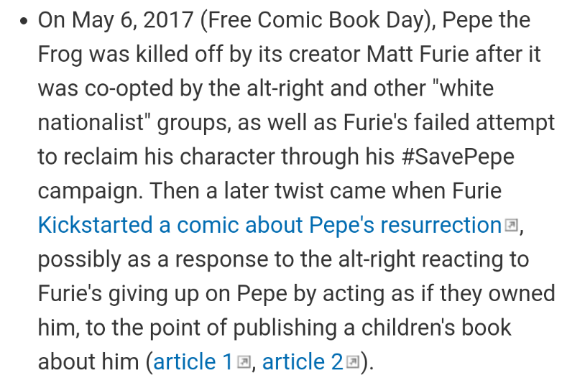
Task: Open the article 1 link
Action: tap(193, 362)
